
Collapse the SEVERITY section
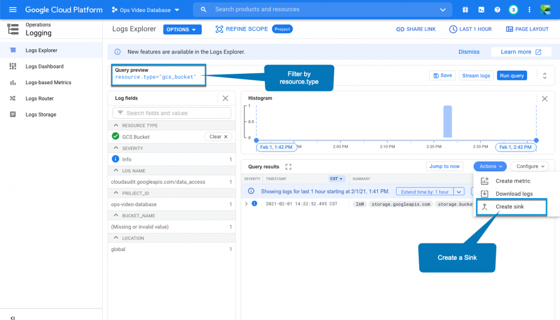116,148
